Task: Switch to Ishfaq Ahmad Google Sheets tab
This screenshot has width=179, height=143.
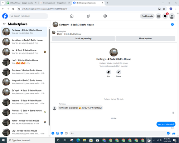Action: tap(21, 3)
